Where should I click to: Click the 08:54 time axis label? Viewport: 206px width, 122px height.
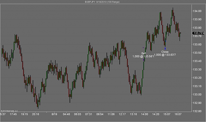click(100, 114)
